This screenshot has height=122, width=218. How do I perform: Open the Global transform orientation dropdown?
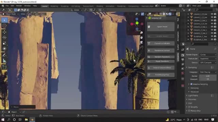[x=76, y=10]
